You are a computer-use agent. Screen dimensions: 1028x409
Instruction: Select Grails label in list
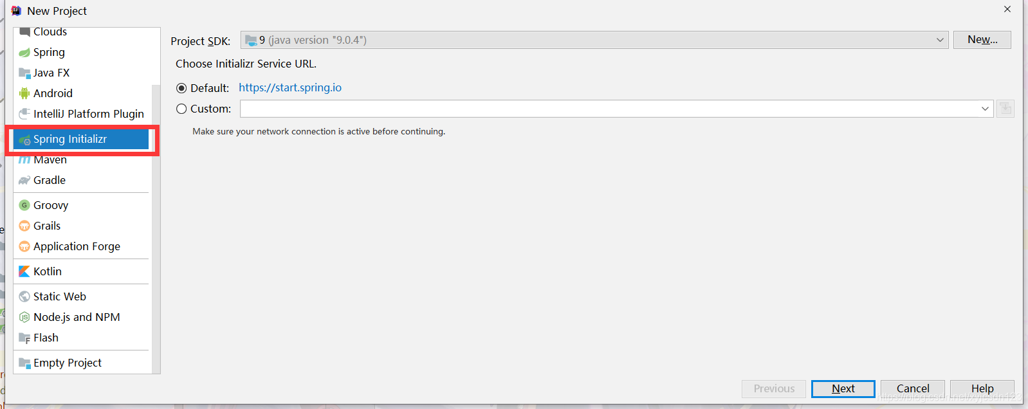point(47,226)
